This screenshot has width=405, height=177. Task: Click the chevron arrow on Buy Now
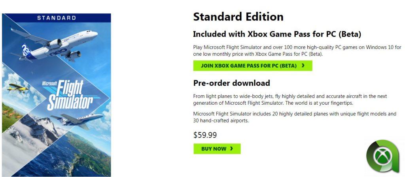click(231, 149)
